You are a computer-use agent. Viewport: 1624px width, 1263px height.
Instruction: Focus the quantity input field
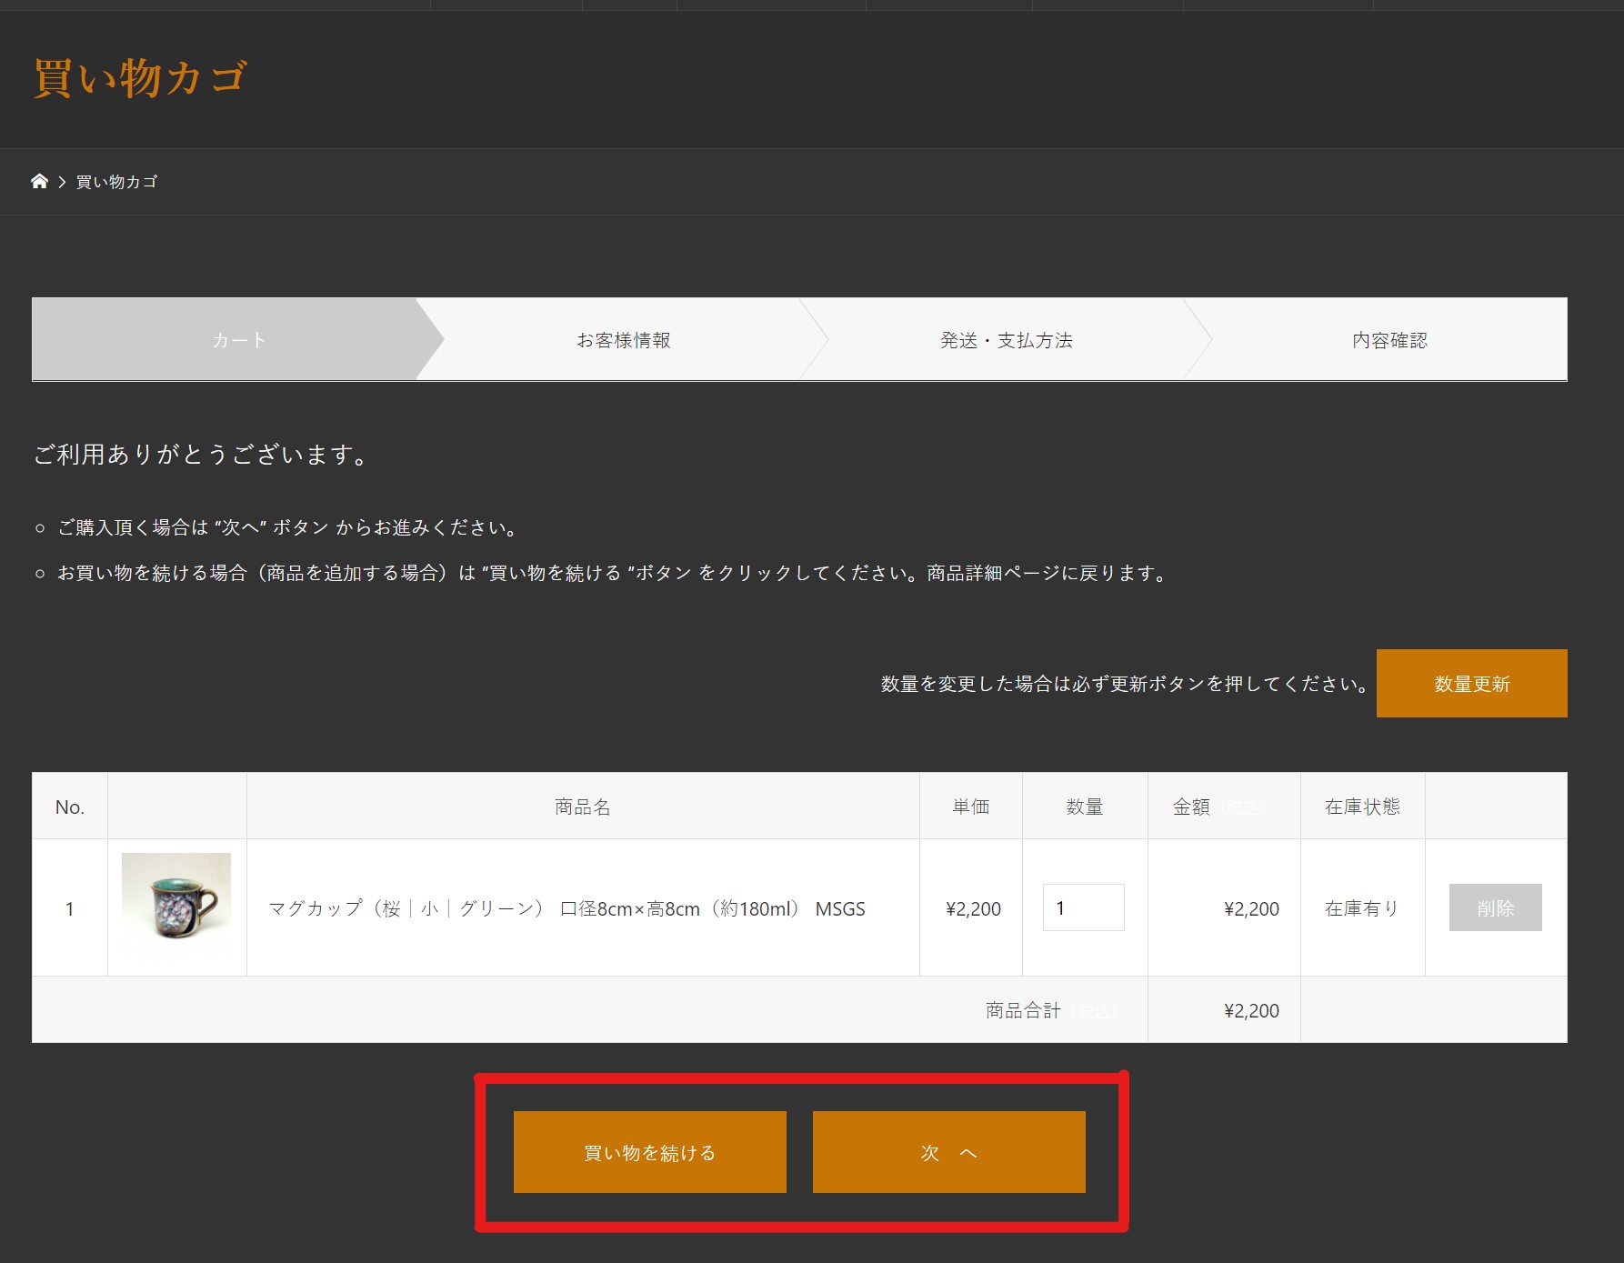point(1083,907)
